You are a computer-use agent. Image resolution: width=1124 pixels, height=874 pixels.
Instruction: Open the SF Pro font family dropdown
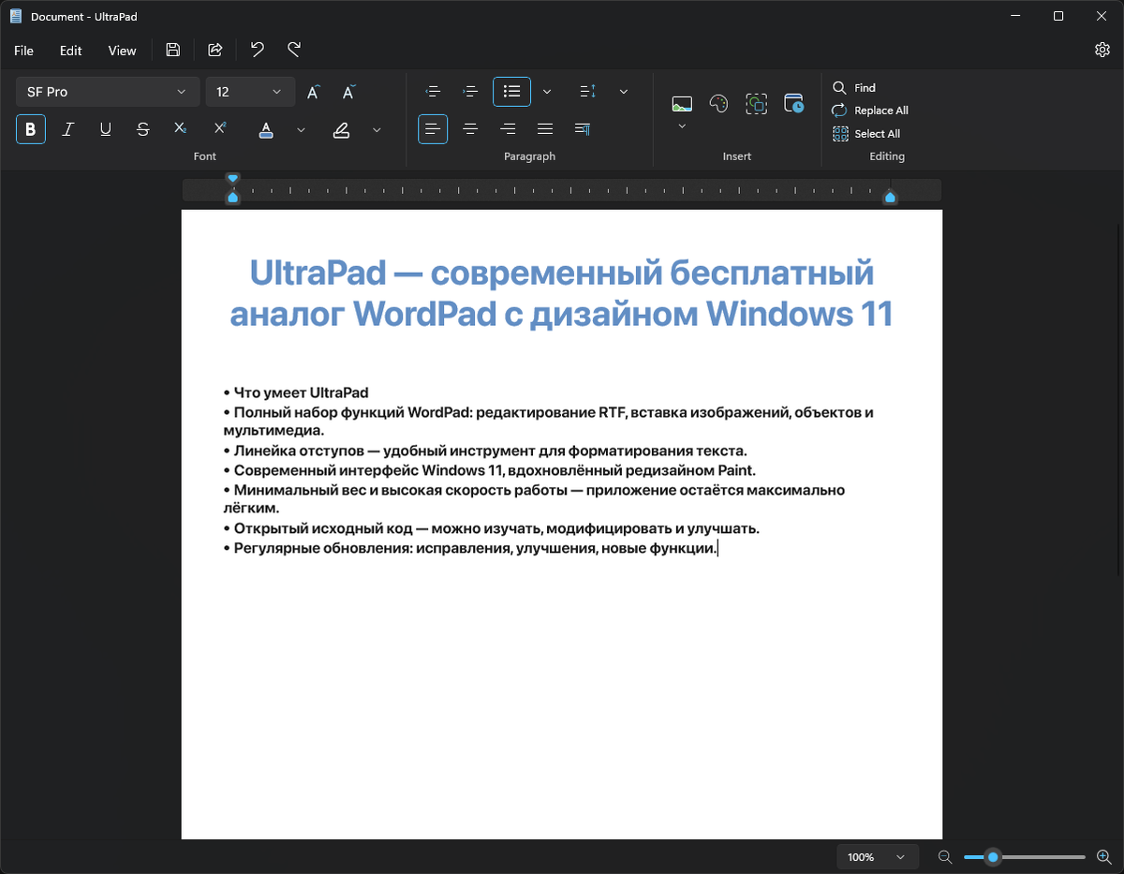(108, 92)
